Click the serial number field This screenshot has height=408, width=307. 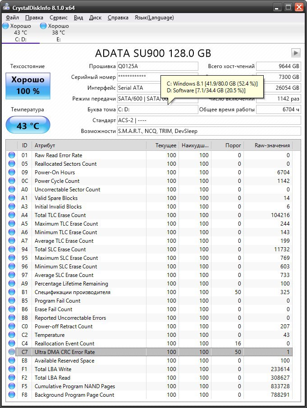tap(139, 77)
